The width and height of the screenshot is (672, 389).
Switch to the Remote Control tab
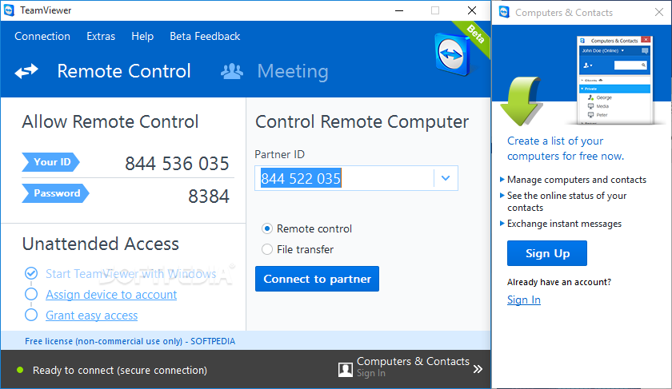pyautogui.click(x=124, y=71)
